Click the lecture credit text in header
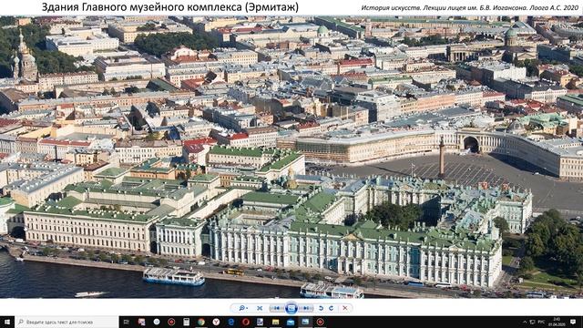 (x=470, y=8)
